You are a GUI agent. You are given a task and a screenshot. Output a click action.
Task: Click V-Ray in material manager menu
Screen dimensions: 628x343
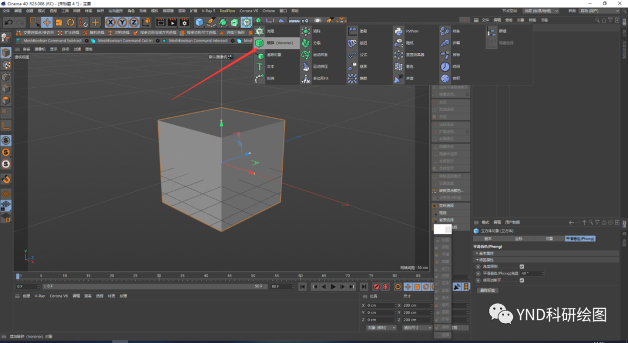click(40, 296)
